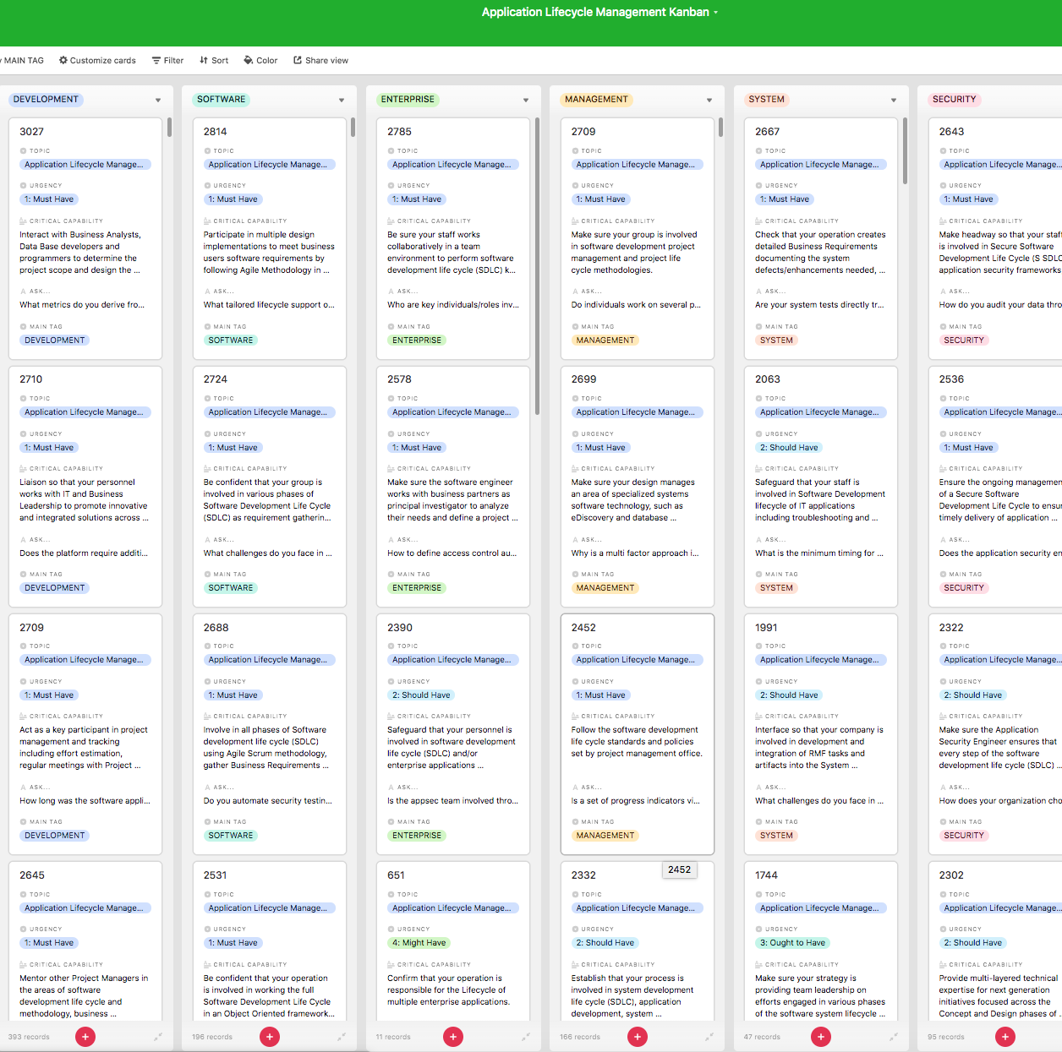Viewport: 1062px width, 1052px height.
Task: Expand the Management column options arrow
Action: (709, 101)
